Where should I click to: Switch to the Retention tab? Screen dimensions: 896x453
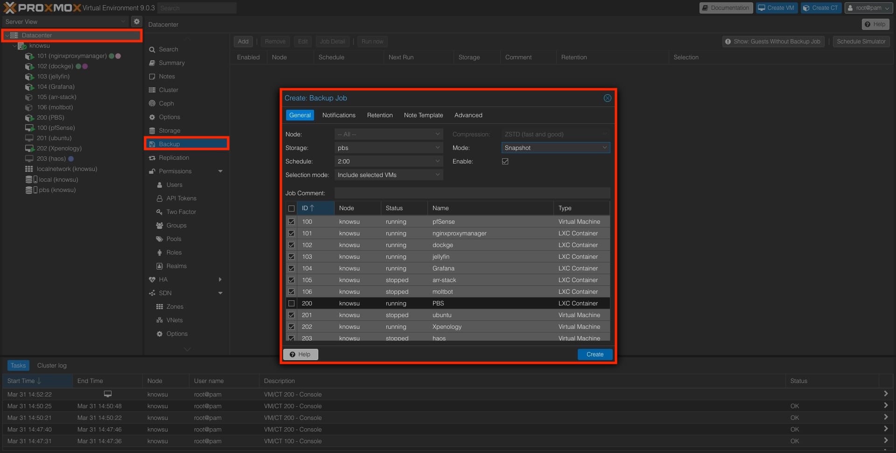click(x=379, y=115)
